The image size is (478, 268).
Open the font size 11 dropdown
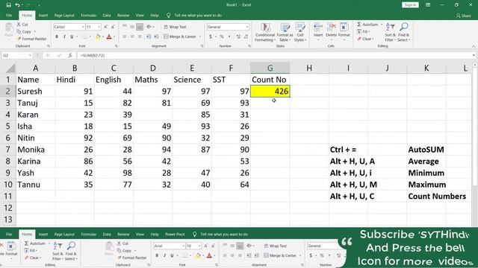pos(99,27)
